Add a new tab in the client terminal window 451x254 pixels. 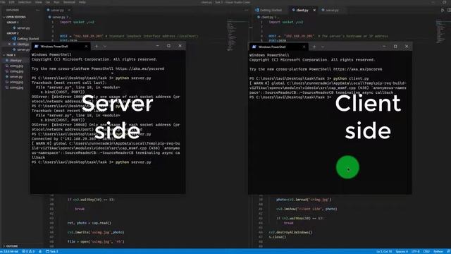[x=314, y=47]
